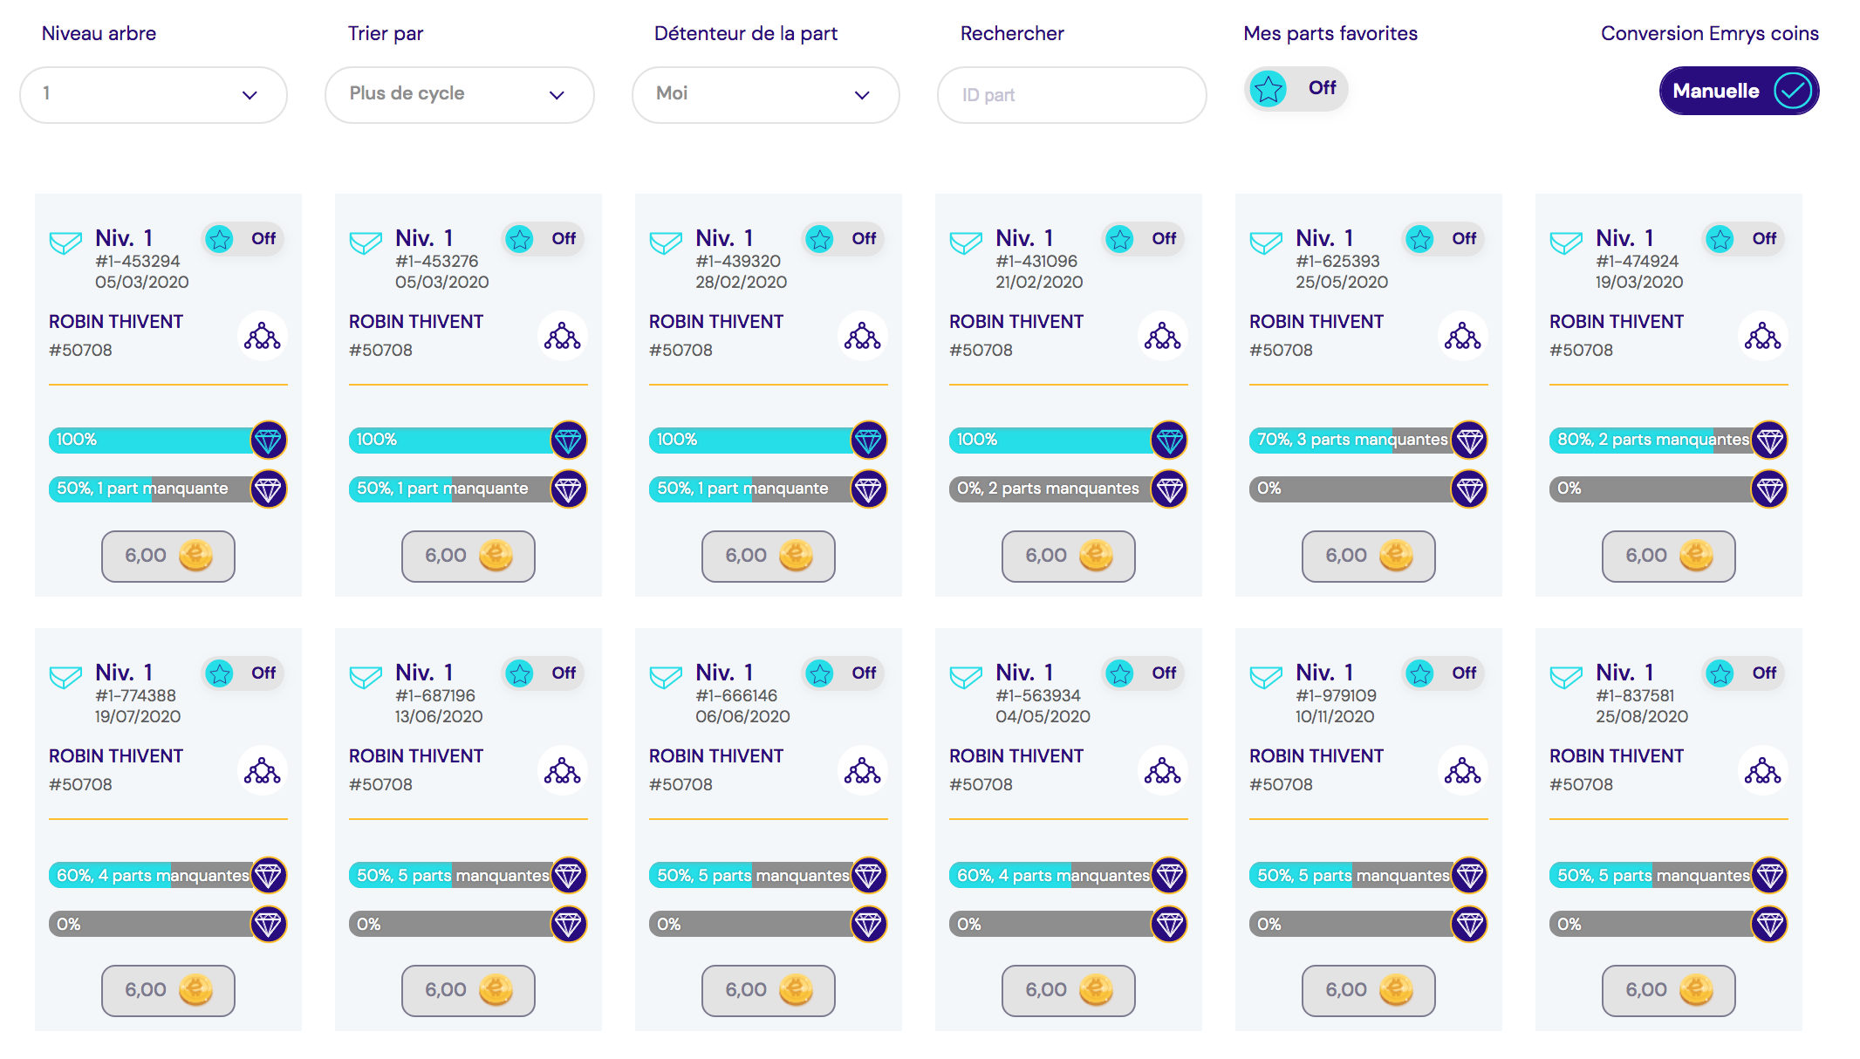Click the Manuelle conversion button
The height and width of the screenshot is (1059, 1860).
[x=1739, y=91]
